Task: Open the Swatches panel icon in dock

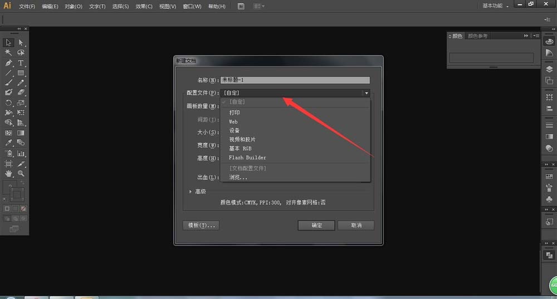Action: pyautogui.click(x=549, y=176)
